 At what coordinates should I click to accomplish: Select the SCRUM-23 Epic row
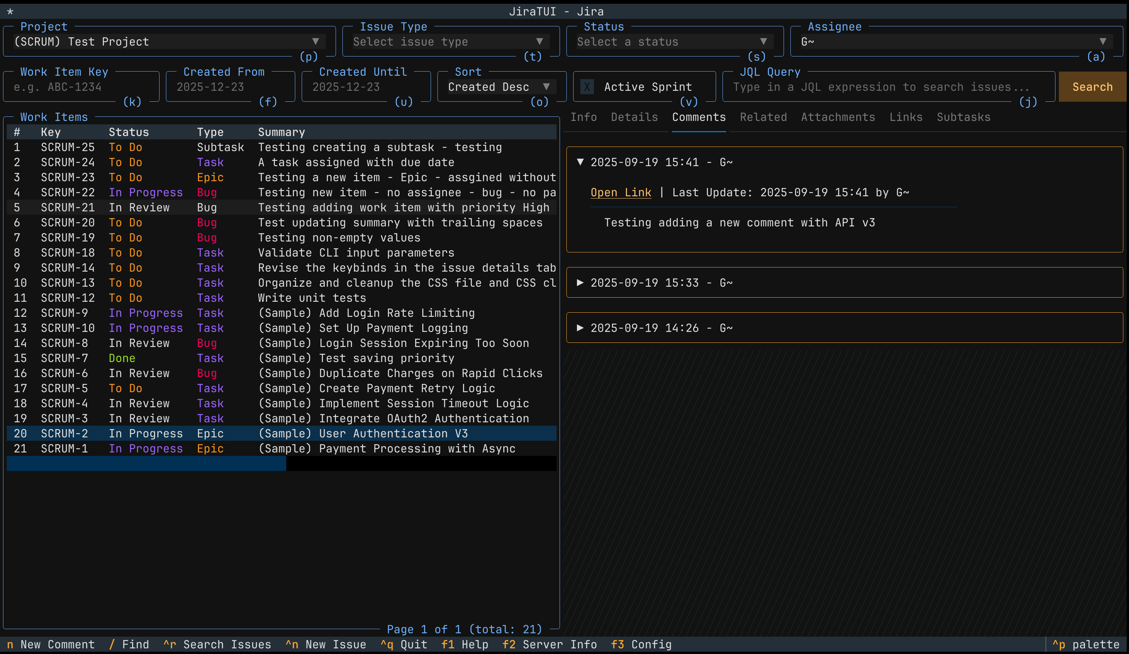(281, 177)
